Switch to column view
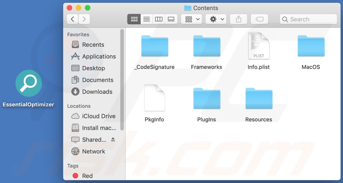This screenshot has height=183, width=343. click(158, 19)
